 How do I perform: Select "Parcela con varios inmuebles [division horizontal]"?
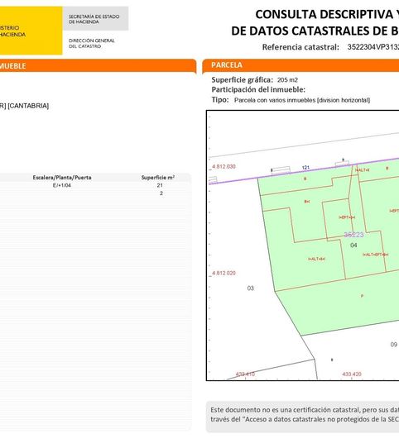302,100
